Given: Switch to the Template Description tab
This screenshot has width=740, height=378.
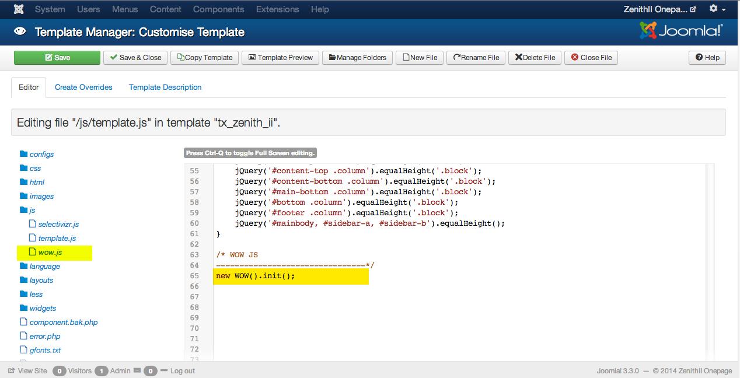Looking at the screenshot, I should pos(165,87).
